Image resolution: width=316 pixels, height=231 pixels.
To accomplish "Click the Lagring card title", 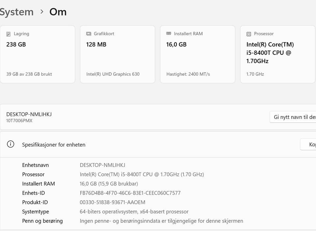I will [x=21, y=34].
